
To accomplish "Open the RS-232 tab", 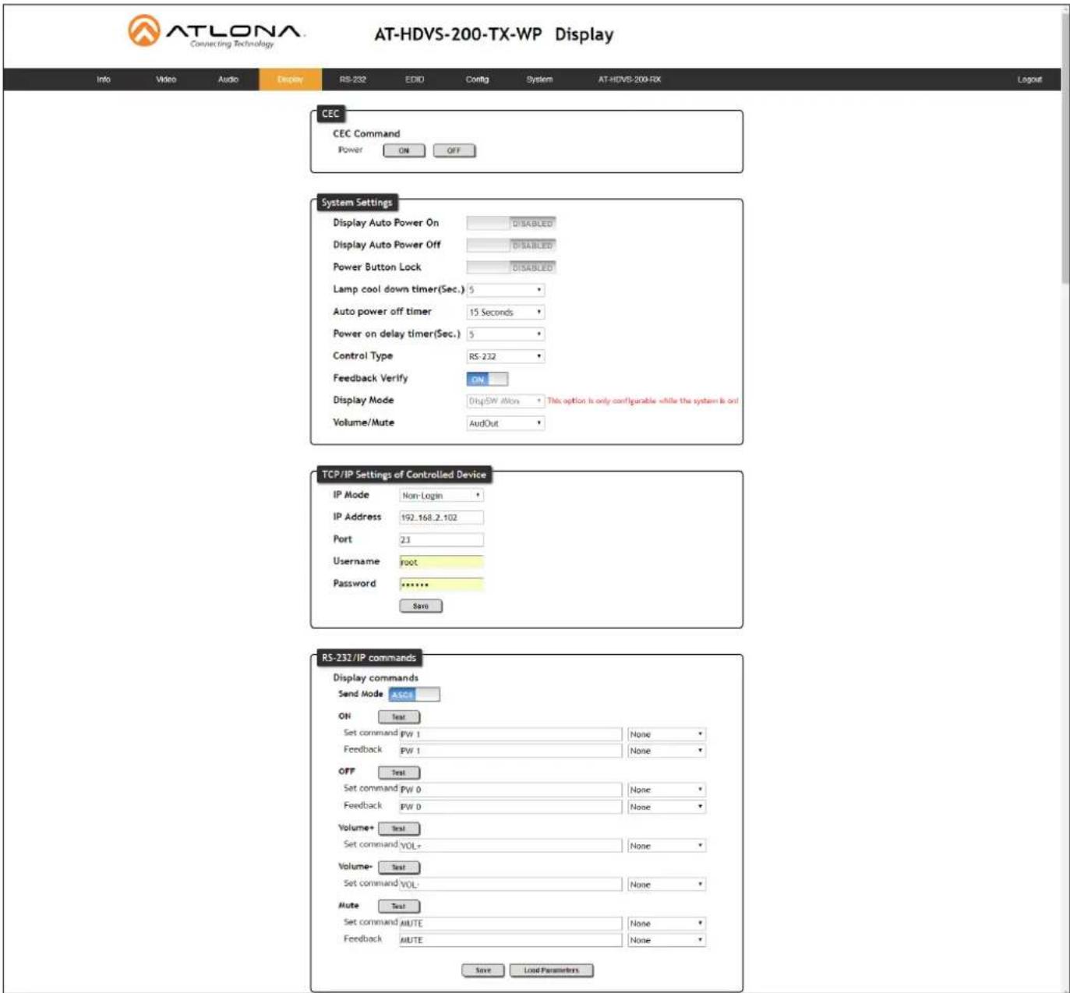I will click(352, 80).
